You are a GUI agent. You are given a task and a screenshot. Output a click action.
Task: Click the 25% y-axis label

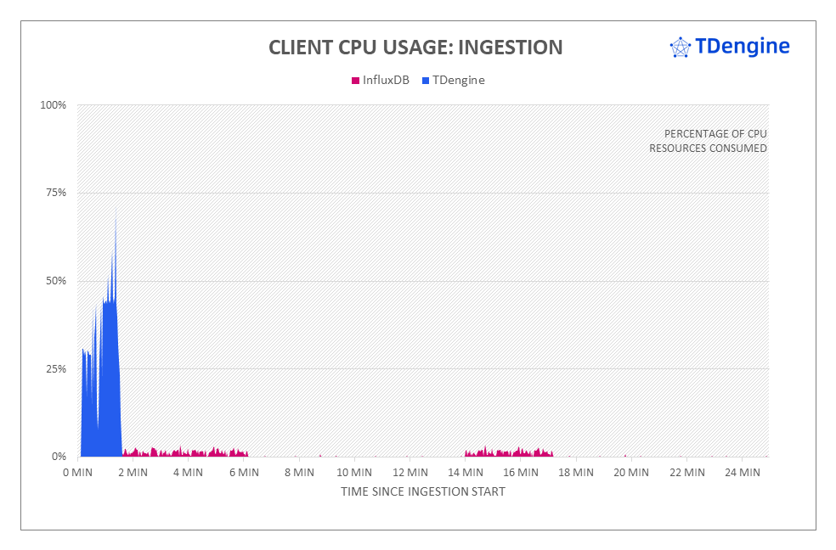pos(54,368)
